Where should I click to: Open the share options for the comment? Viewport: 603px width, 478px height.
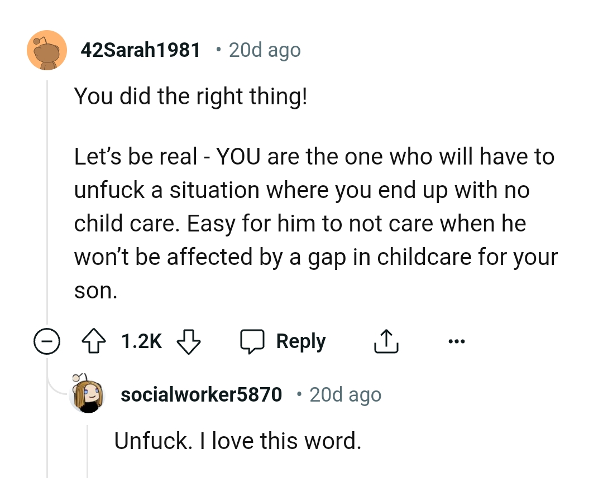[x=386, y=341]
